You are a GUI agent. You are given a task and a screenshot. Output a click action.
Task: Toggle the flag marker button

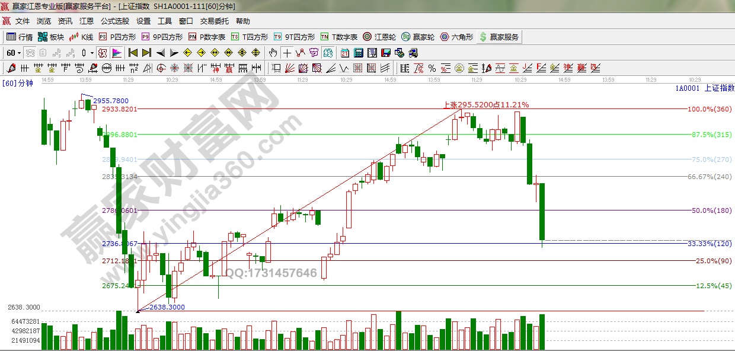coord(116,53)
